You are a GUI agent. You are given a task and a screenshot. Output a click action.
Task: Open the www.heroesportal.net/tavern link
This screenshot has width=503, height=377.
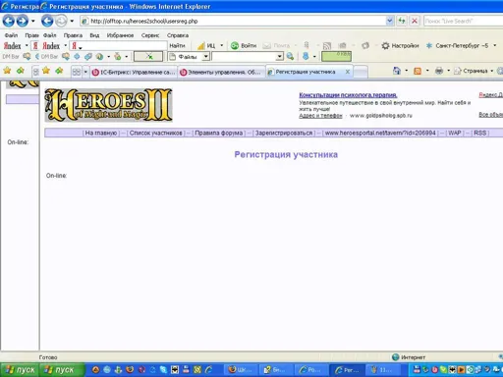pos(380,133)
